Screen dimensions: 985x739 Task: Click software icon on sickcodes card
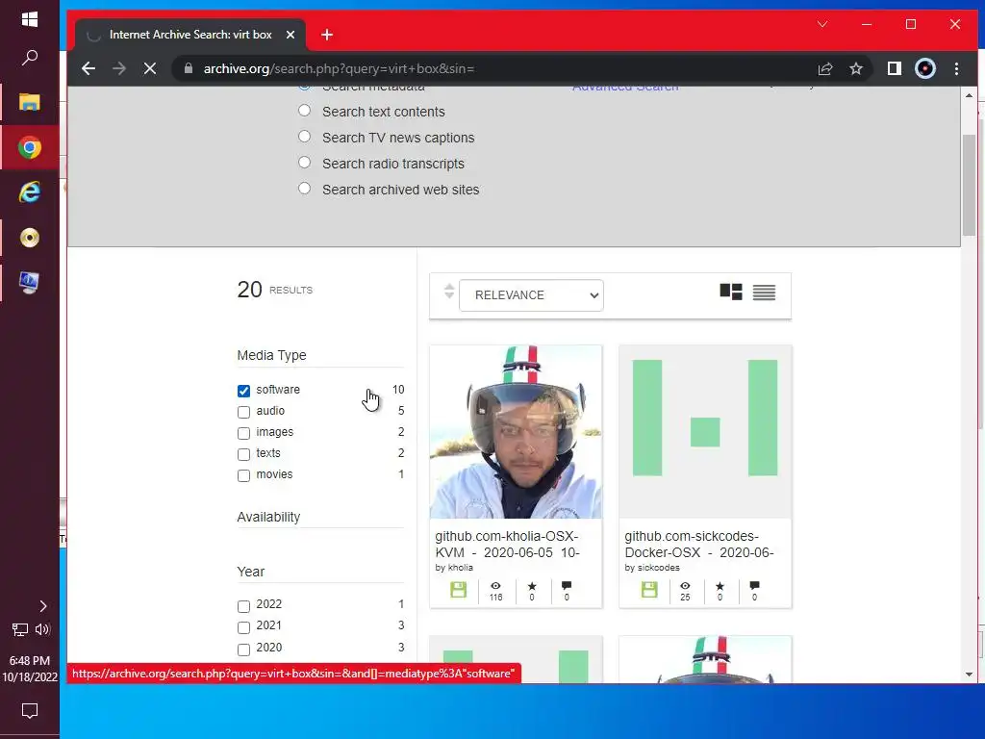(649, 590)
